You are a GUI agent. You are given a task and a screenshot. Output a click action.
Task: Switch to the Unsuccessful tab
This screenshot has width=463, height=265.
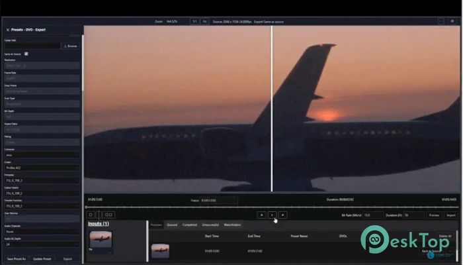210,225
